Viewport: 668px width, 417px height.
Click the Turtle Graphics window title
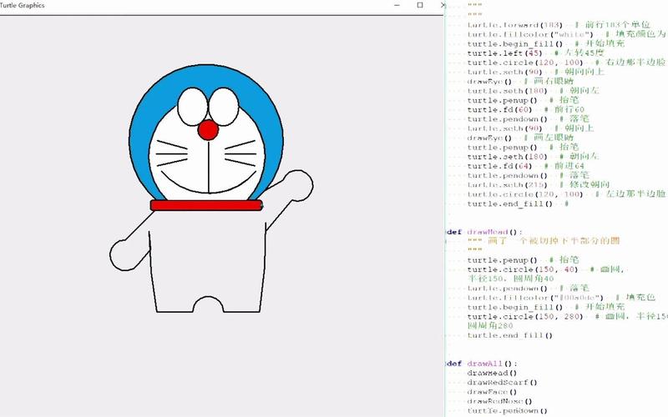coord(23,5)
